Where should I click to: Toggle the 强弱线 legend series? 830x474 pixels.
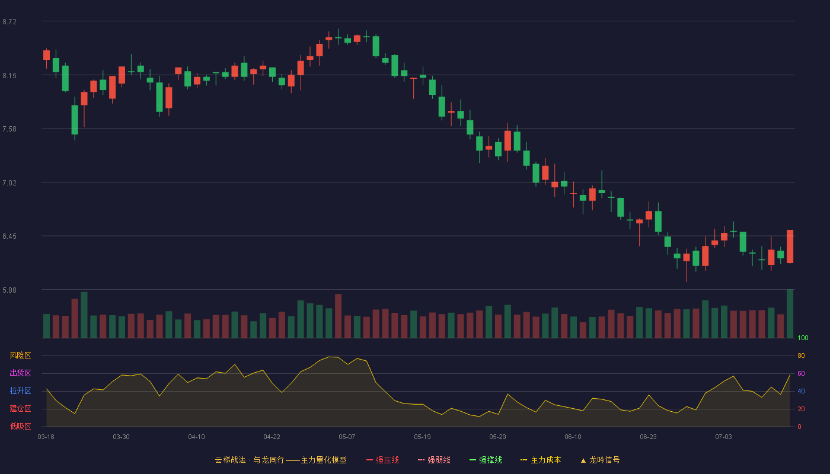pos(434,460)
